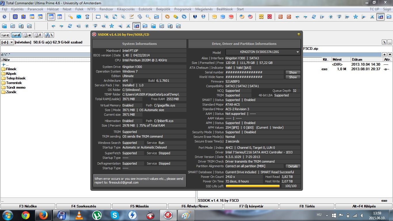This screenshot has height=221, width=393.
Task: Click the first orange power button icon
Action: tap(280, 17)
